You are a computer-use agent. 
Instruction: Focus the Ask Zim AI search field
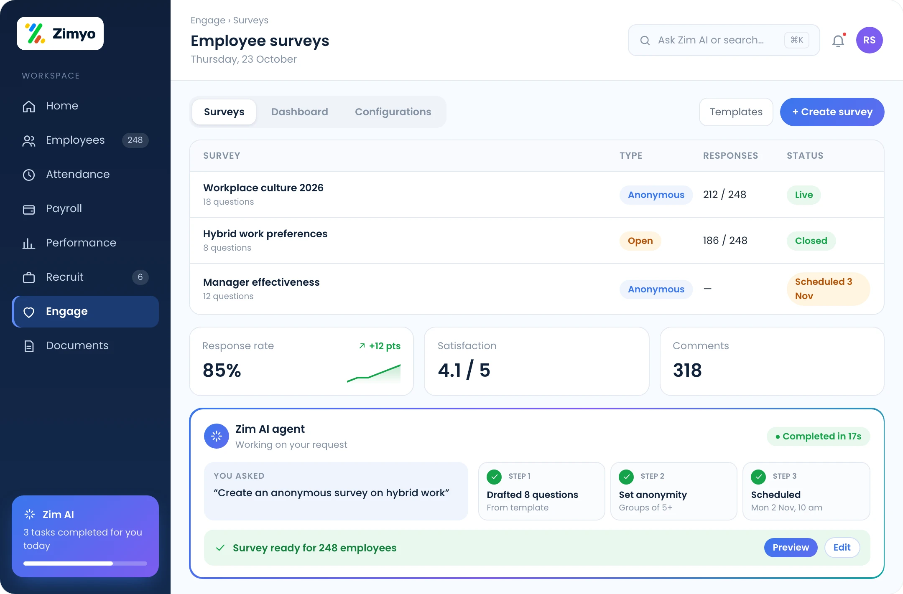click(x=724, y=40)
